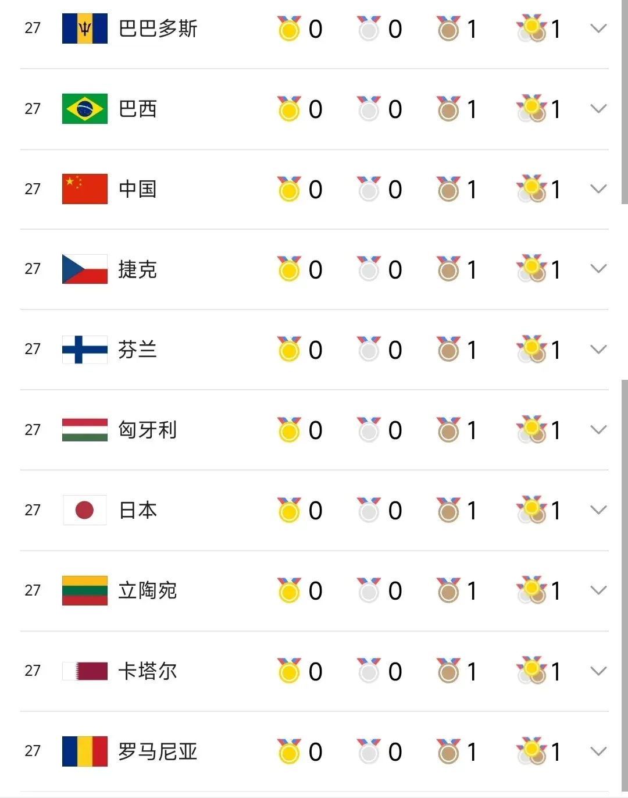
Task: Click the Qatar flag icon
Action: (85, 671)
